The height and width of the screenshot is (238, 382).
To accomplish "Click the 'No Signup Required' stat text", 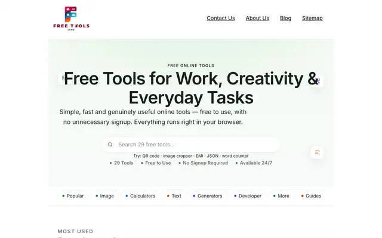I will 205,163.
